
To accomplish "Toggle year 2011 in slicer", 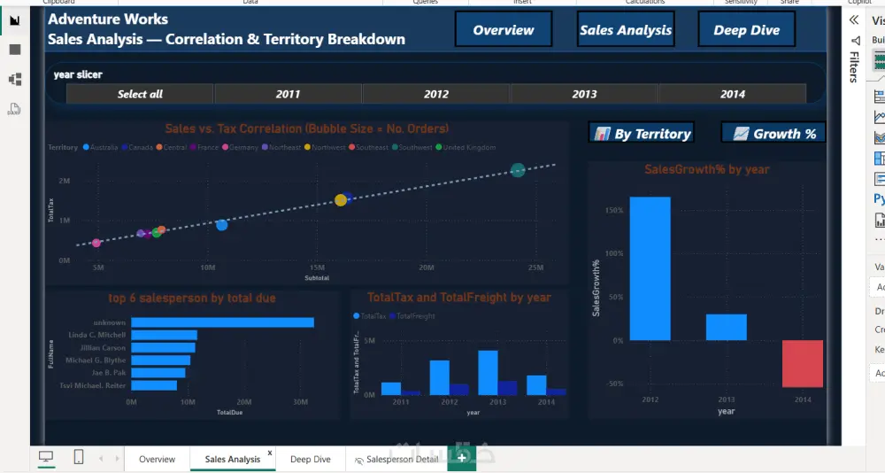I will [x=288, y=94].
